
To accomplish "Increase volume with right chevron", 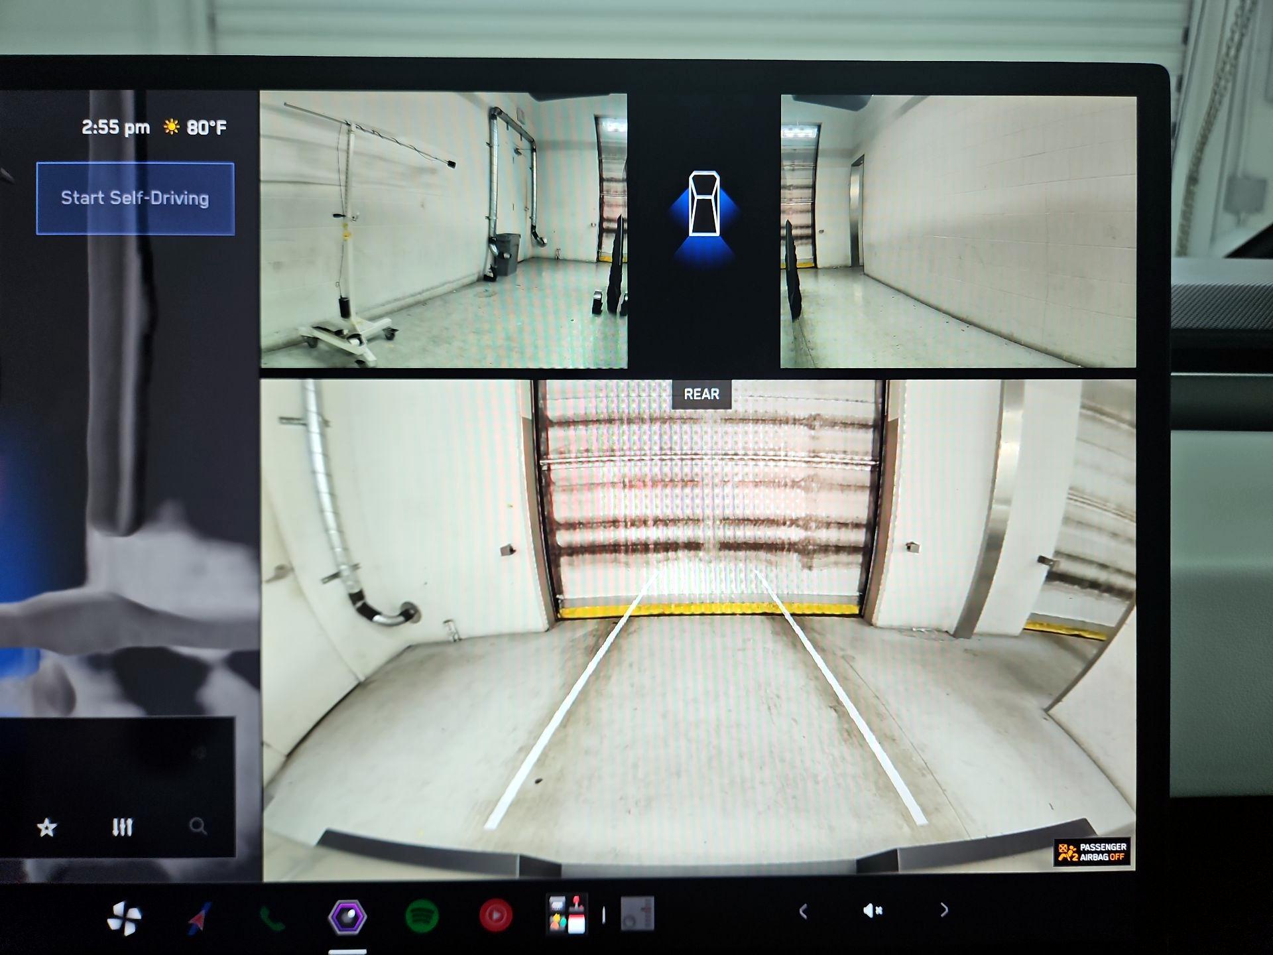I will [943, 911].
